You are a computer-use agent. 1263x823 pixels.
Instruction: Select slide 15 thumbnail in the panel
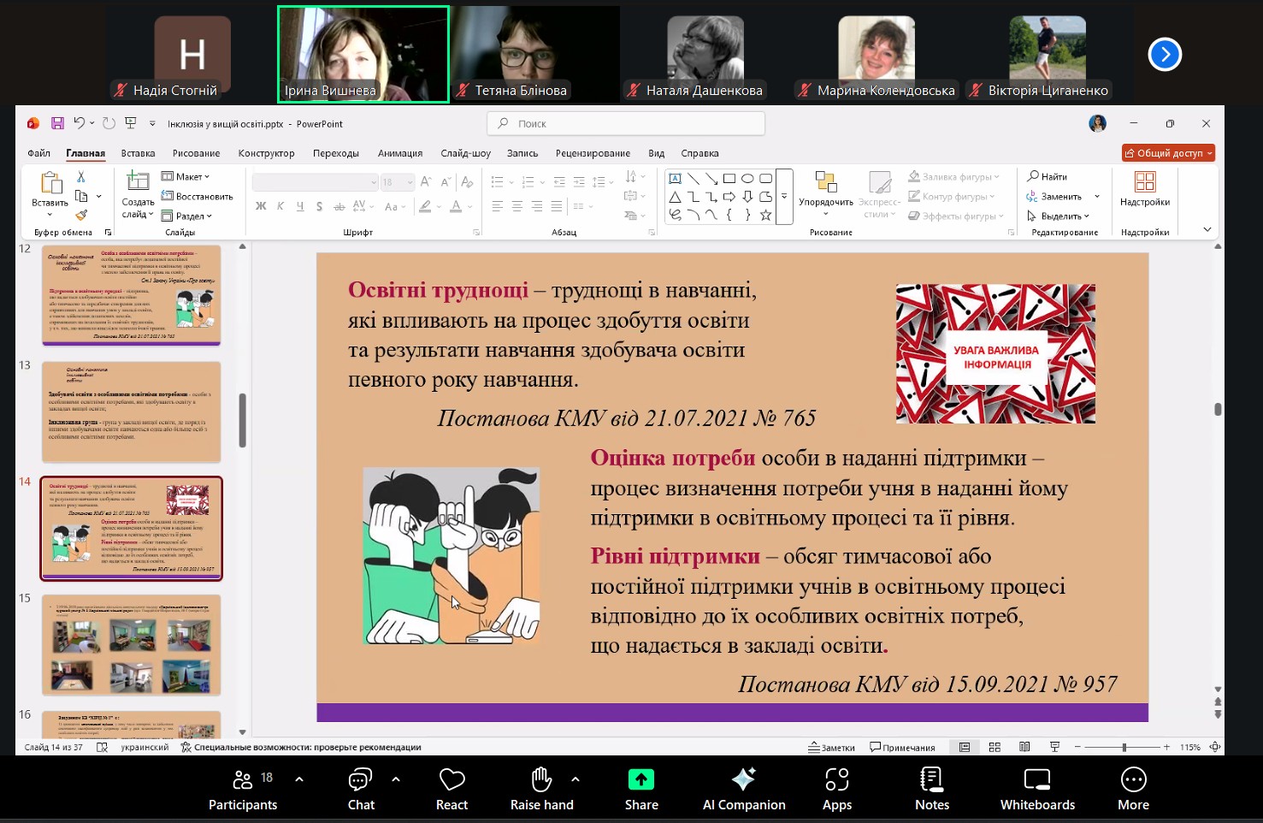point(131,644)
